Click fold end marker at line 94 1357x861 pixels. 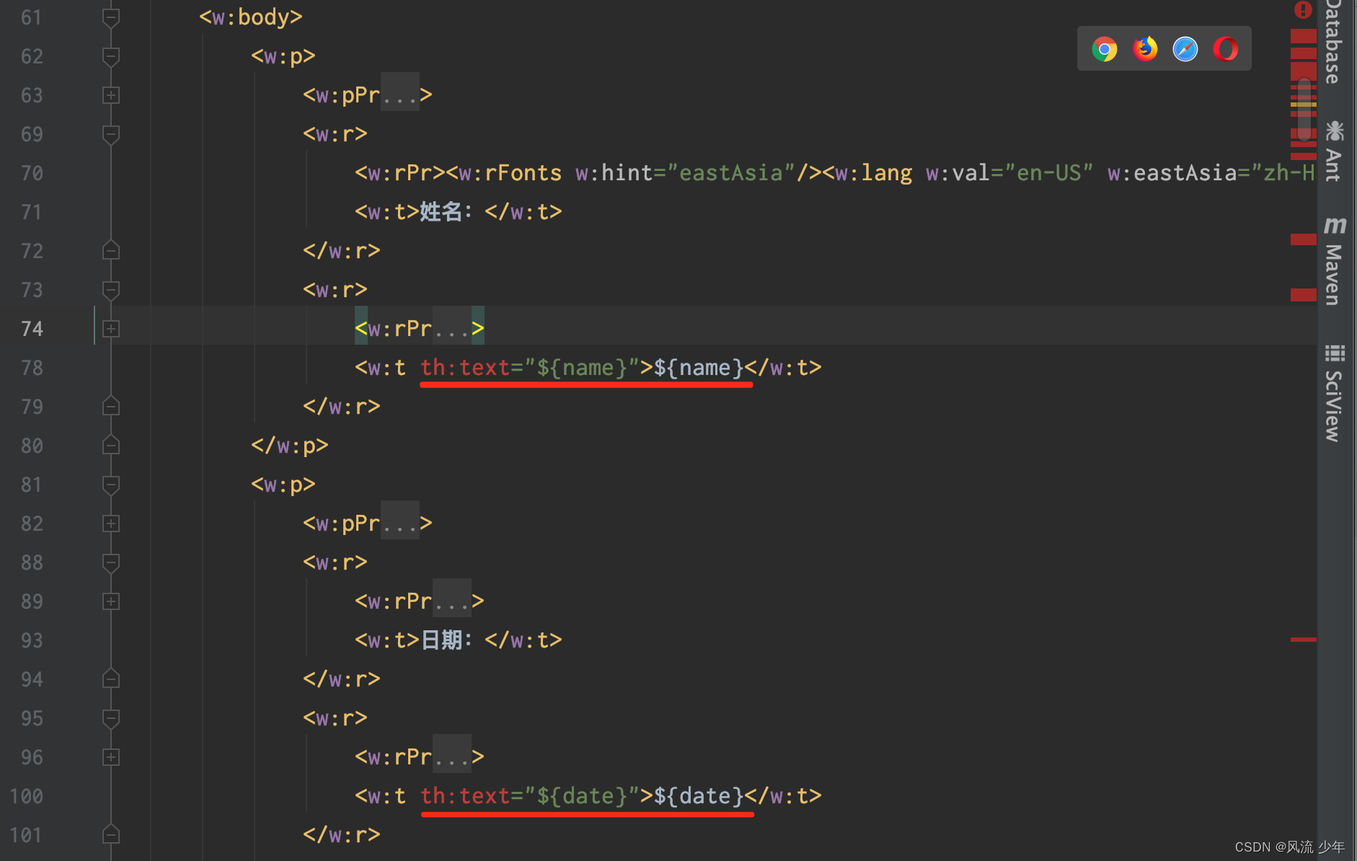[111, 679]
